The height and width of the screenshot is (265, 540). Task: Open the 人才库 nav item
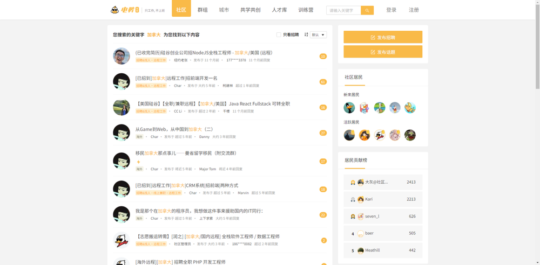click(279, 10)
